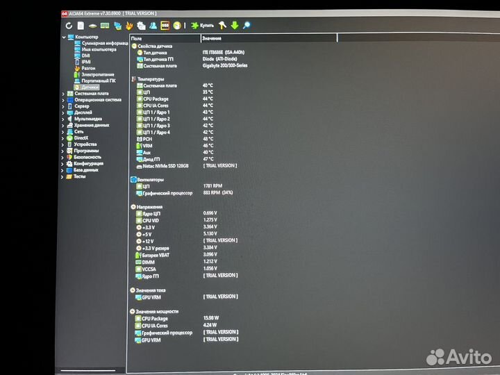This screenshot has width=500, height=375.
Task: Click the blue user silhouette toolbar icon
Action: 153,26
